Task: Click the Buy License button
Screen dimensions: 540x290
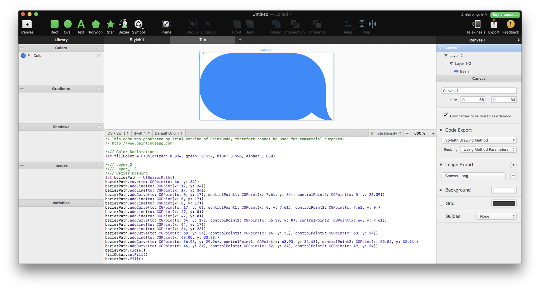Action: tap(505, 15)
